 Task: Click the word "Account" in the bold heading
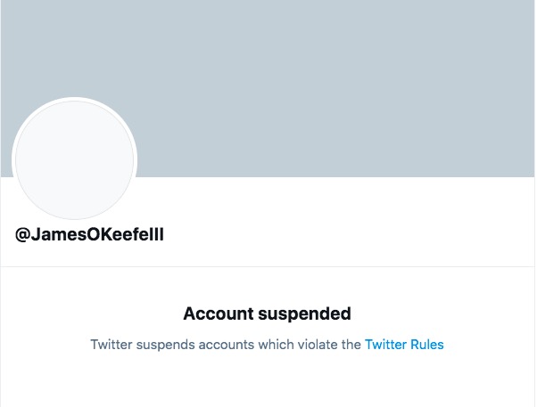point(212,313)
